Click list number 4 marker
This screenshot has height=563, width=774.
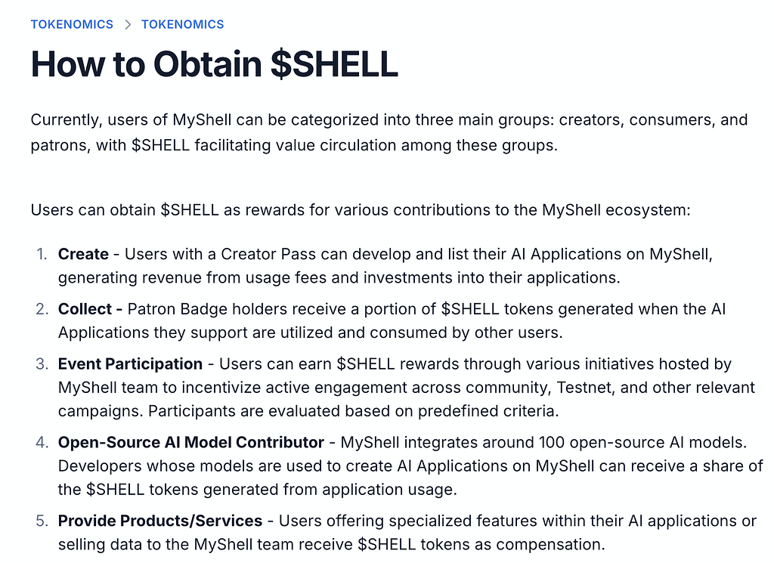tap(42, 443)
